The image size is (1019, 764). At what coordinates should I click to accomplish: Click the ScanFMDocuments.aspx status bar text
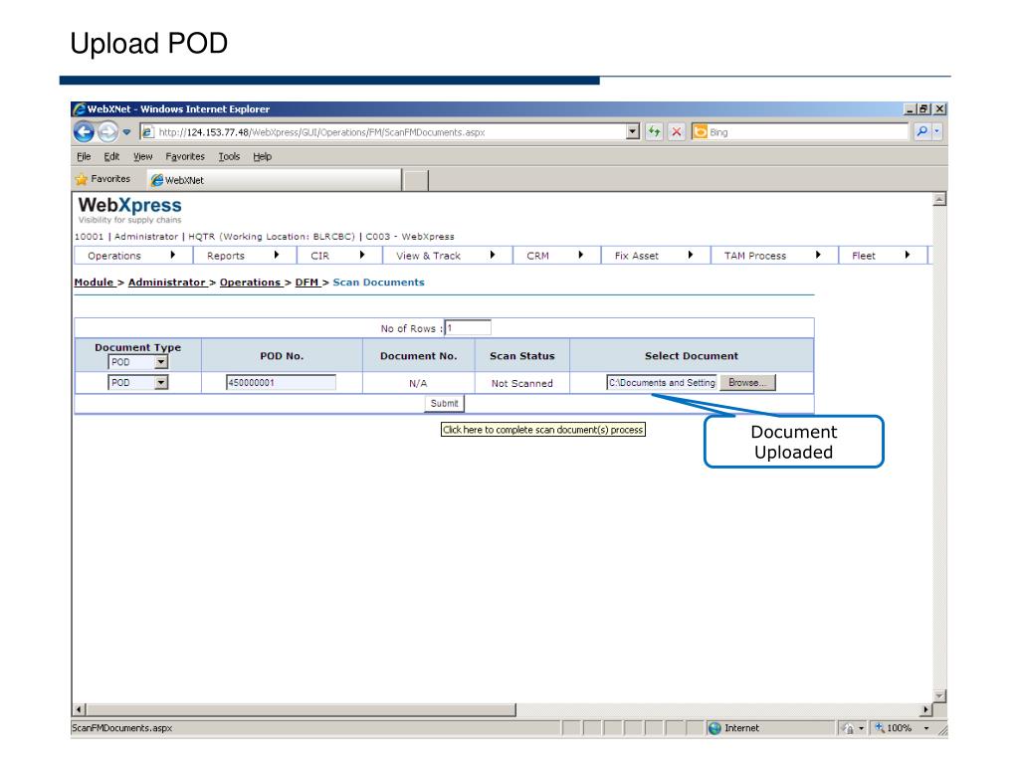[x=122, y=728]
